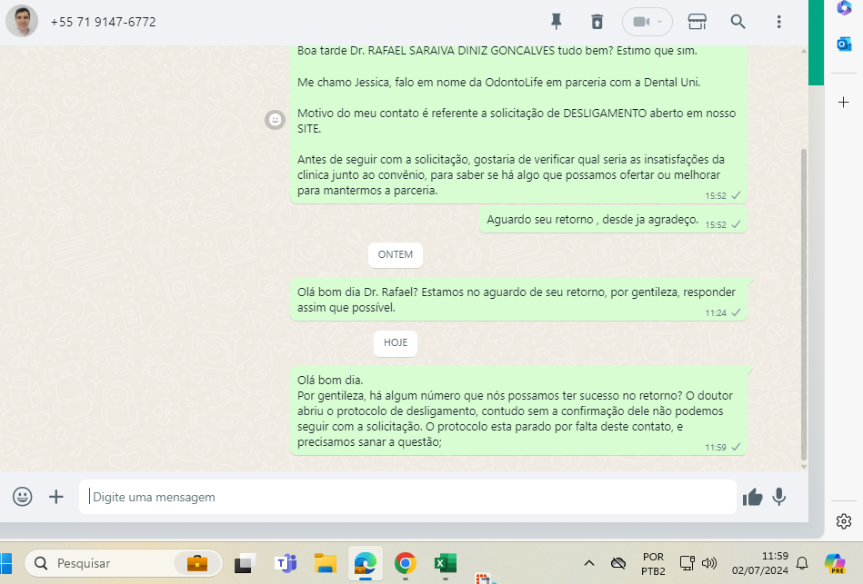Open the Windows Start menu
The height and width of the screenshot is (584, 863).
[x=5, y=563]
